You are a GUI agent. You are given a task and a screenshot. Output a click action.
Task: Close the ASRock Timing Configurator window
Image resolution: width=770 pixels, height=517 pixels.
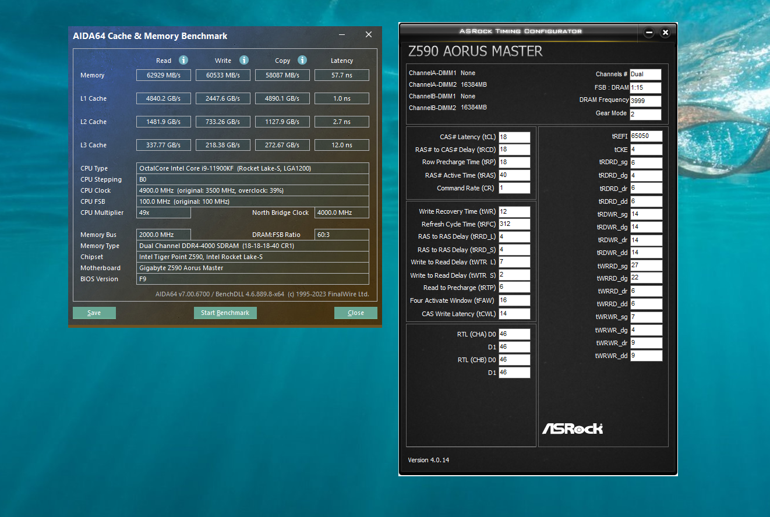point(665,33)
